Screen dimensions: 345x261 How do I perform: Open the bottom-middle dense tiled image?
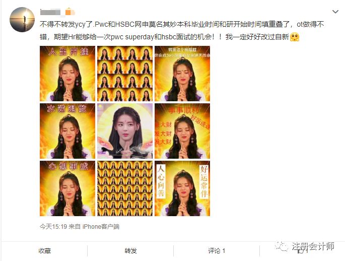pos(125,188)
